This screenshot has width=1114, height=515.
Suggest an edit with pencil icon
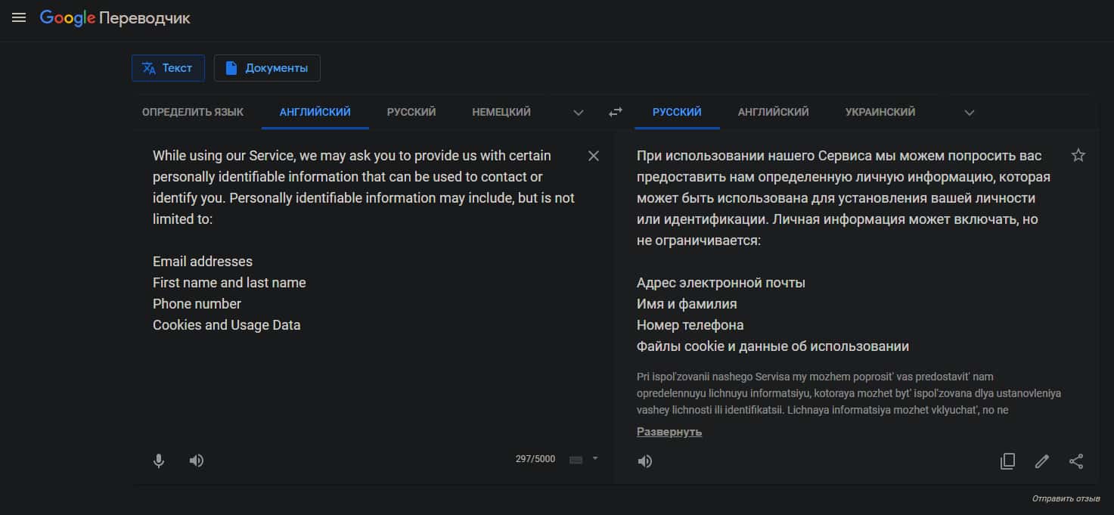[1042, 461]
